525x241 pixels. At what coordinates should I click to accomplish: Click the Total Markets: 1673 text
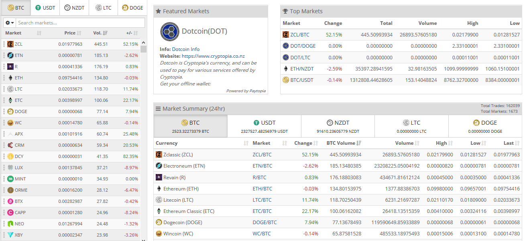[500, 111]
